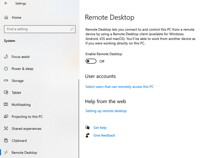The height and width of the screenshot is (158, 223).
Task: Switch Remote Desktop from Off to On
Action: 91,61
